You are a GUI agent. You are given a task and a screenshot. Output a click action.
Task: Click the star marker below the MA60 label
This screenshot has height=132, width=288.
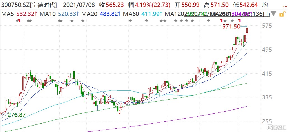point(130,21)
